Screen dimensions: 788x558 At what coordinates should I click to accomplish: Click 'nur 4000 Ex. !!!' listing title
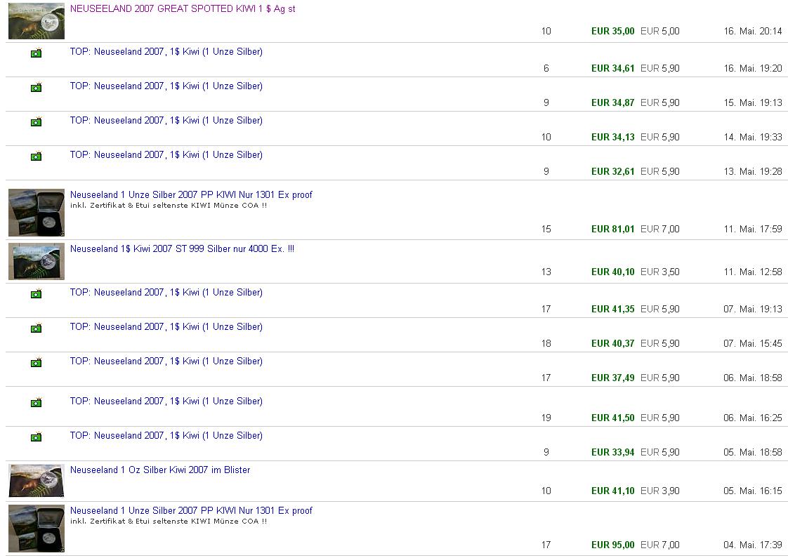tap(182, 249)
